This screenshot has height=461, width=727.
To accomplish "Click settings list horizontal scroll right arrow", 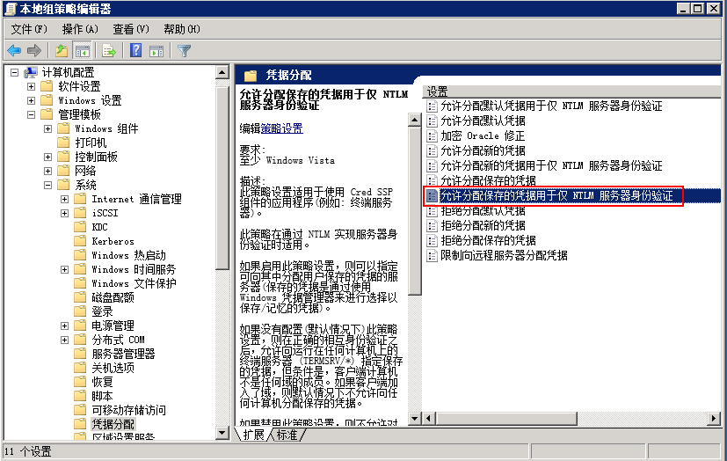I will point(714,419).
